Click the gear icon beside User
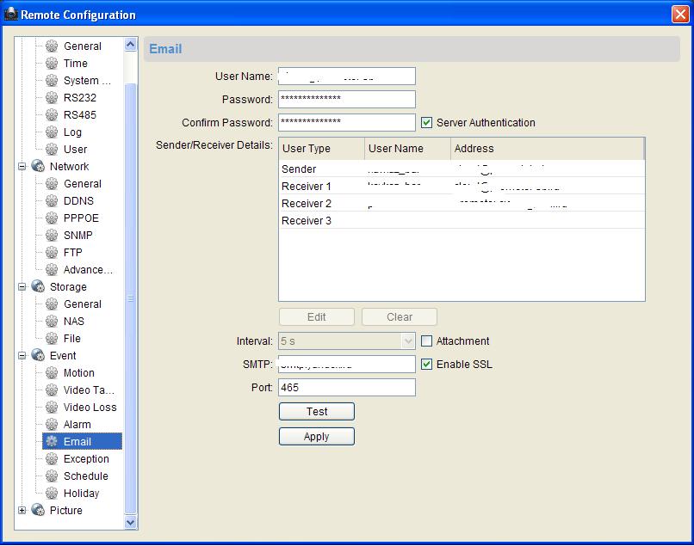 point(52,150)
